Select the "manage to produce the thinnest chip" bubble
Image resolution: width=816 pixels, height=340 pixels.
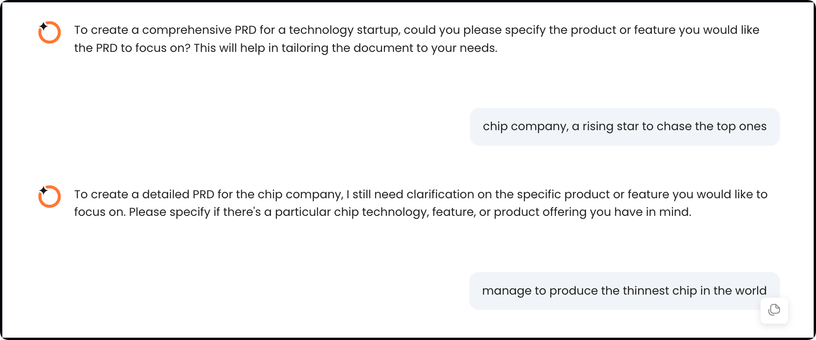click(624, 291)
